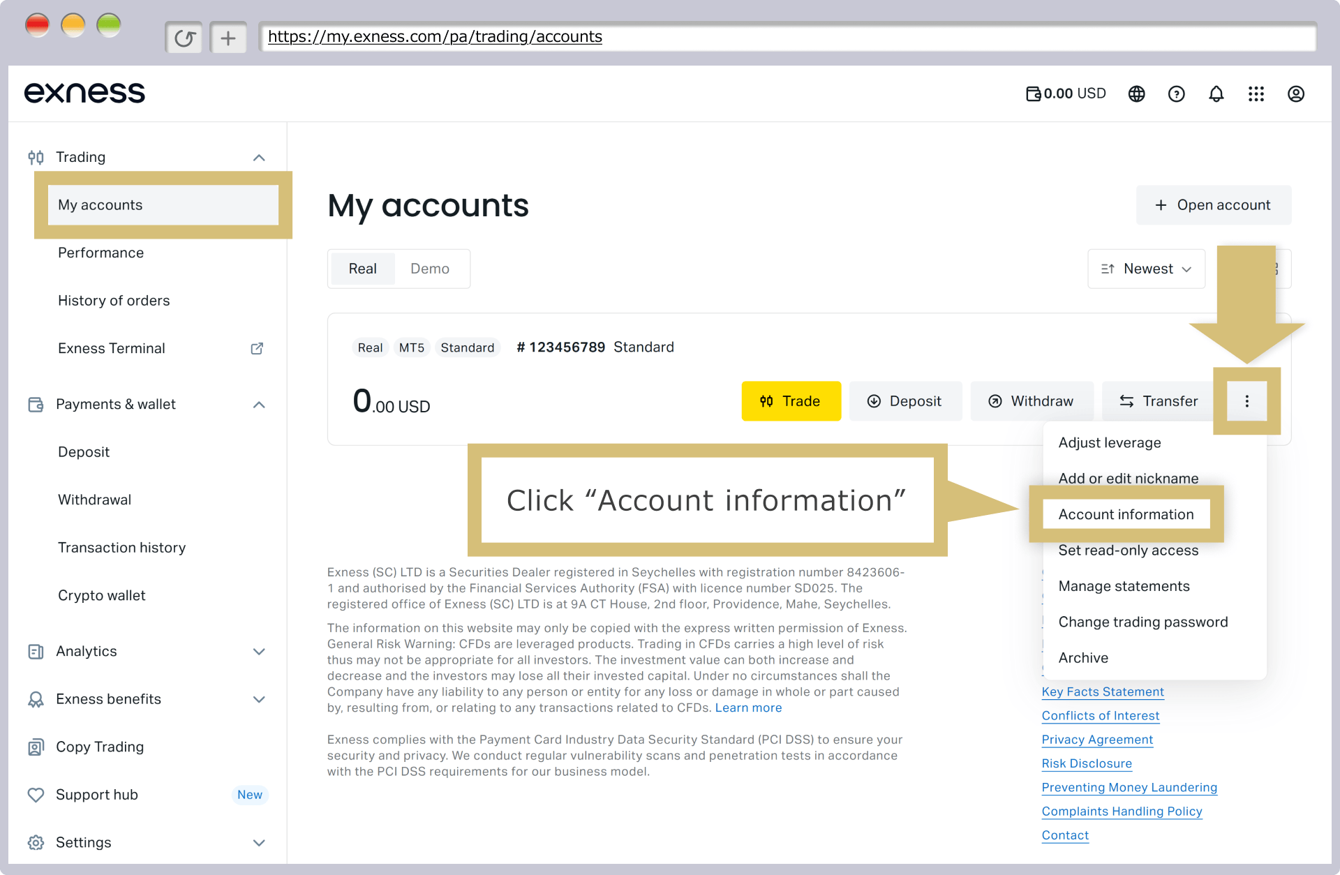Click the Payments & wallet icon
The image size is (1340, 875).
click(36, 404)
